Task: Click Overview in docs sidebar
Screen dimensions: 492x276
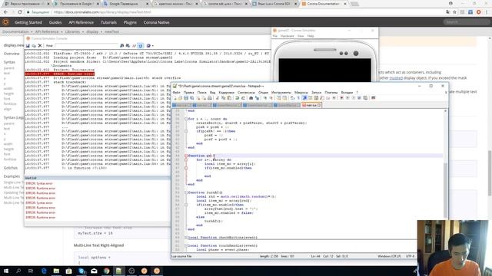Action: (12, 54)
